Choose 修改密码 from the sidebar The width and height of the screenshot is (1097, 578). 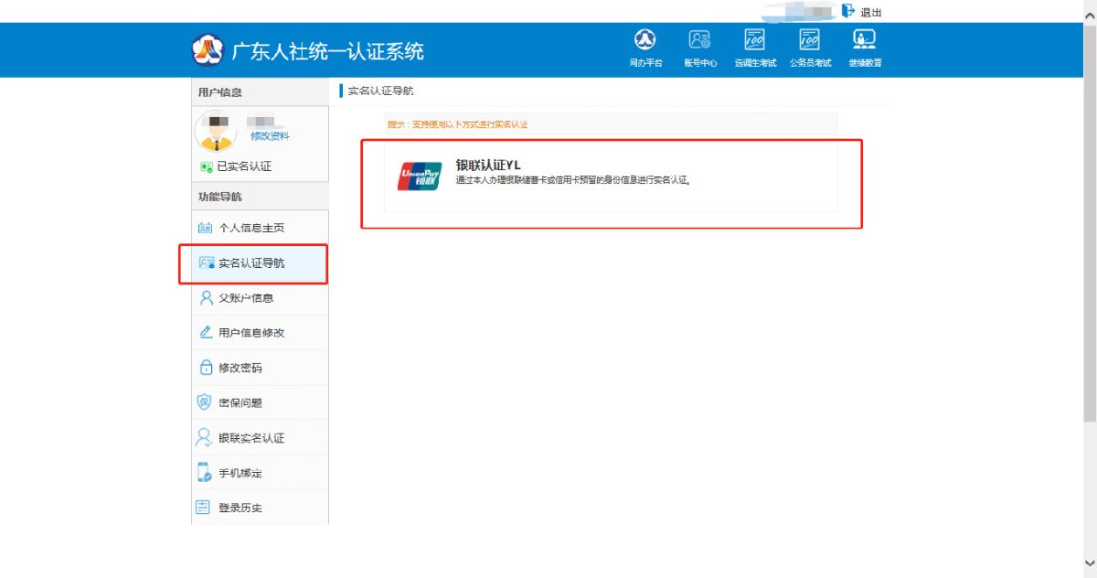pyautogui.click(x=240, y=368)
